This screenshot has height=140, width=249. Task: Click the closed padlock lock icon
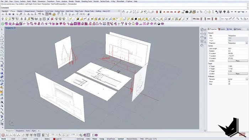[x=21, y=19]
